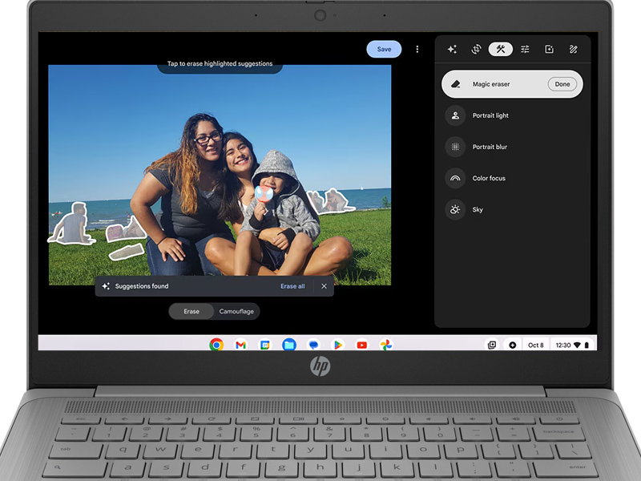Viewport: 641px width, 481px height.
Task: Click the Save button
Action: pos(384,49)
